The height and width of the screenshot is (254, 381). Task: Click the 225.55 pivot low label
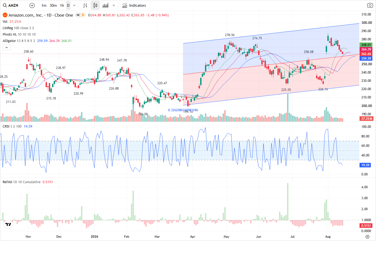point(286,90)
